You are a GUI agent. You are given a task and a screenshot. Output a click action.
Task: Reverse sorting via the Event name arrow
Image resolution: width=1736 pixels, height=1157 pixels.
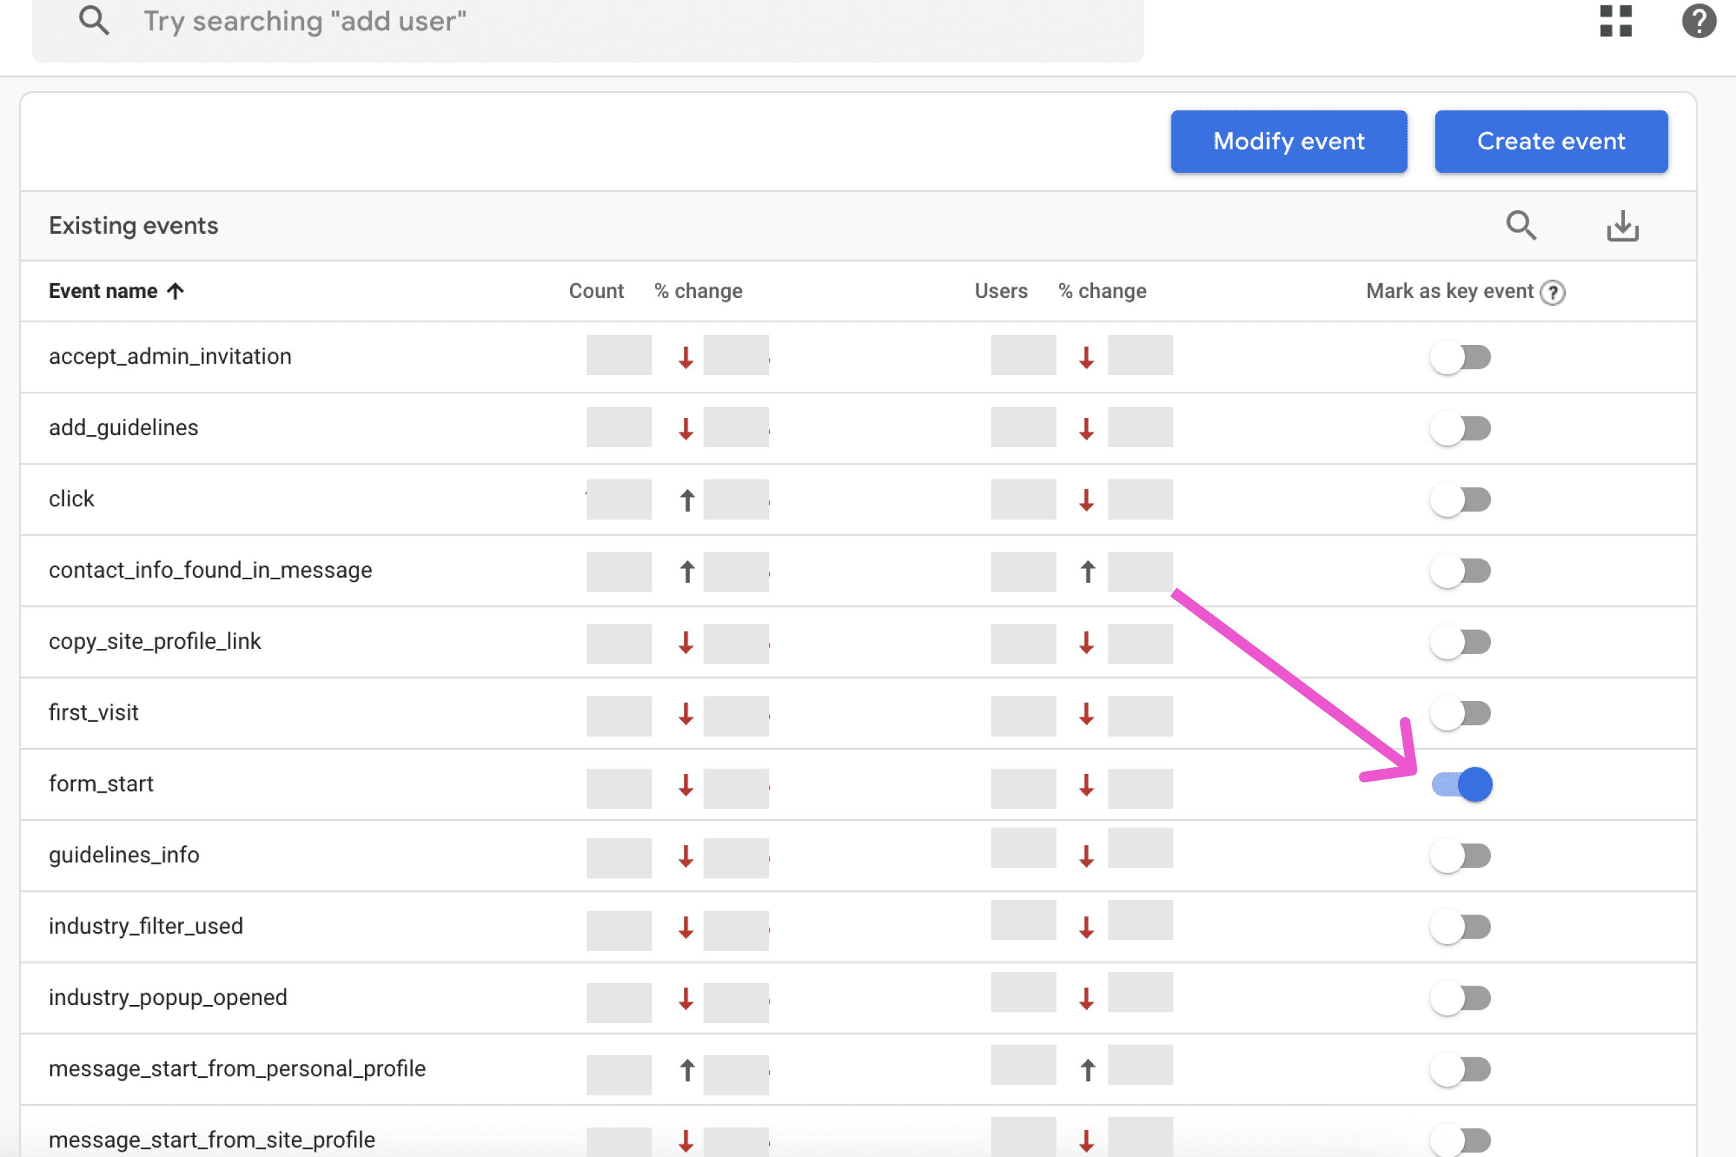click(176, 291)
